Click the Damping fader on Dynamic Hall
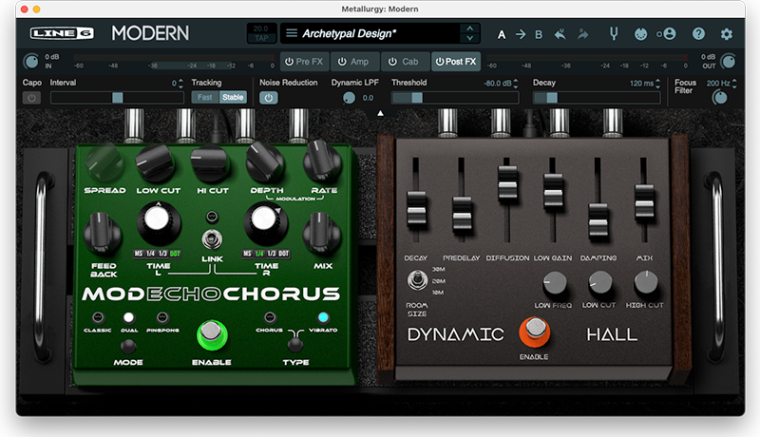The image size is (760, 437). 598,221
